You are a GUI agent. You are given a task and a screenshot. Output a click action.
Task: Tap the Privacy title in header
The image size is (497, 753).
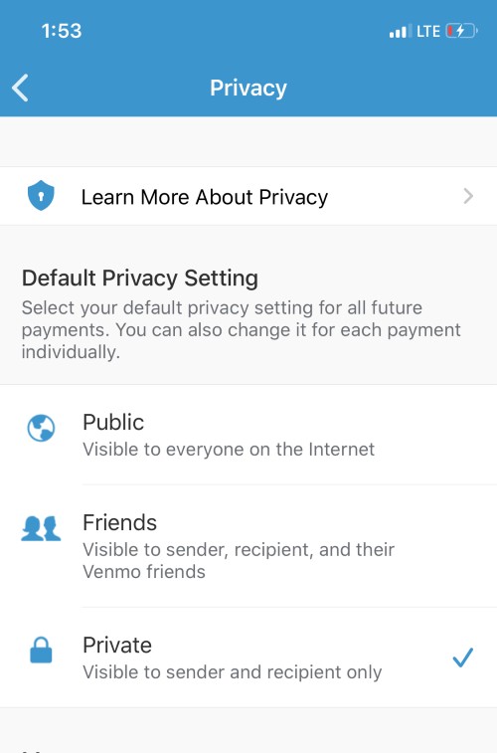248,88
